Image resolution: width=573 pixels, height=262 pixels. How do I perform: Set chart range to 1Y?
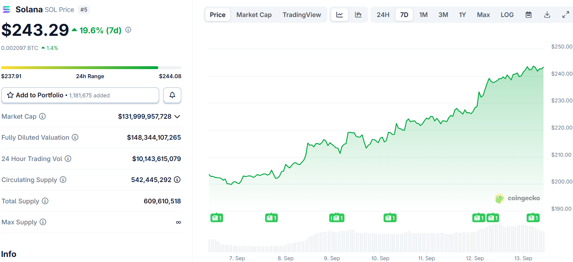(463, 15)
